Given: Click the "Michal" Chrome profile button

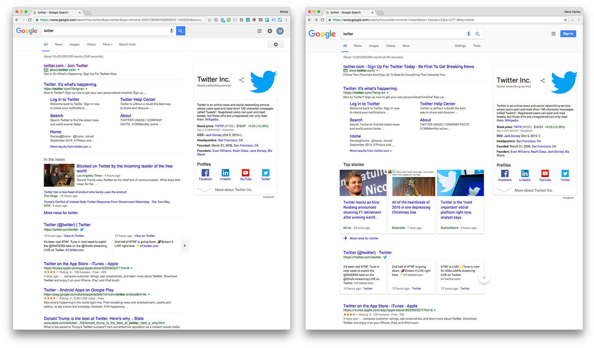Looking at the screenshot, I should 284,12.
